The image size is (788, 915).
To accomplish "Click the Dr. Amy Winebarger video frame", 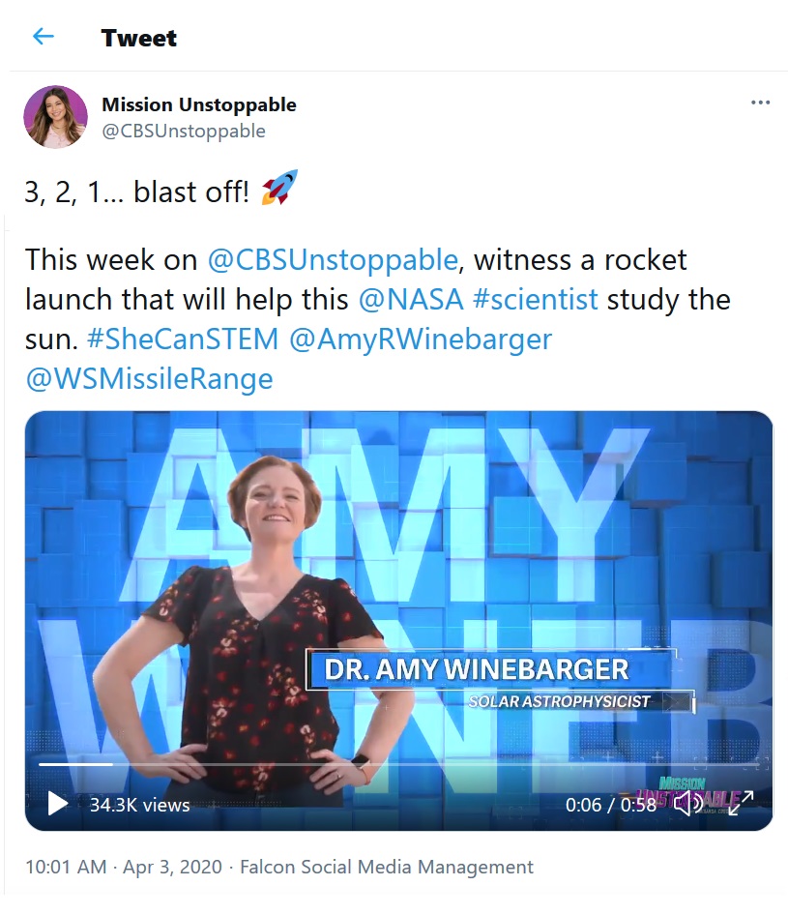I will [399, 620].
